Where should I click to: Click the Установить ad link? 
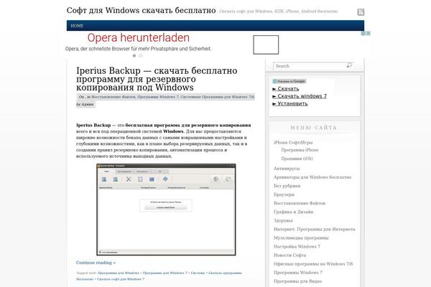(290, 103)
